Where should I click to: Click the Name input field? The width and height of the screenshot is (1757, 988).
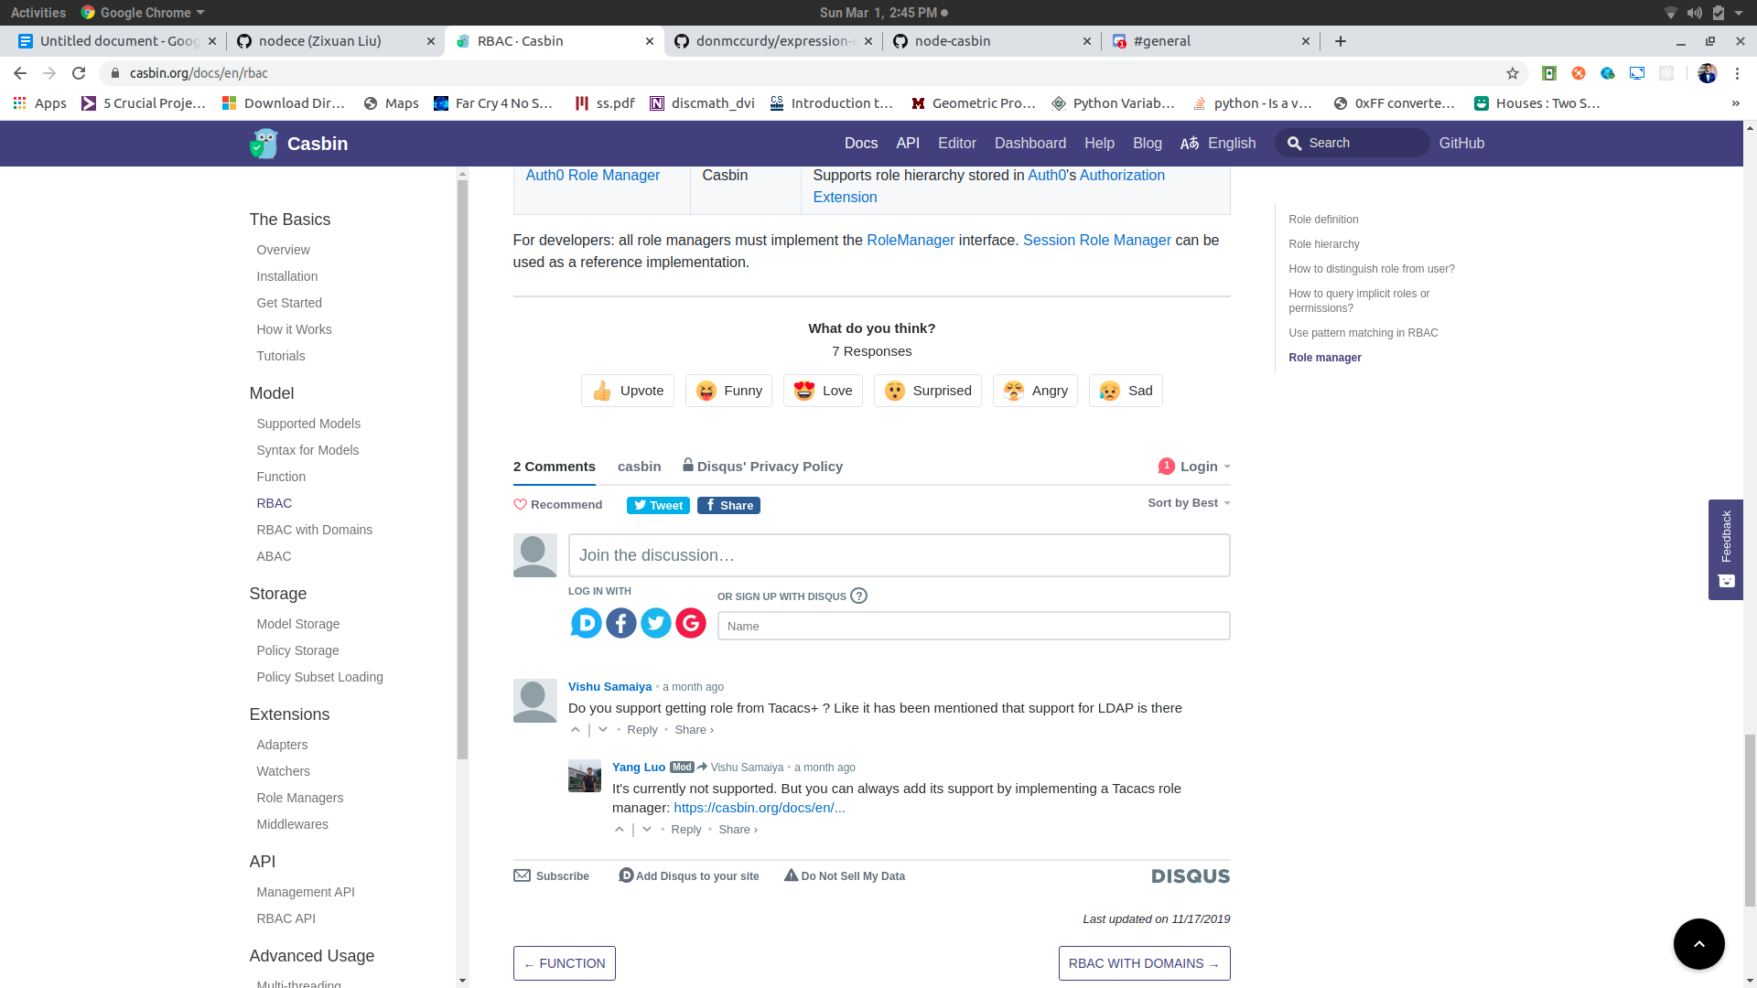(x=974, y=626)
